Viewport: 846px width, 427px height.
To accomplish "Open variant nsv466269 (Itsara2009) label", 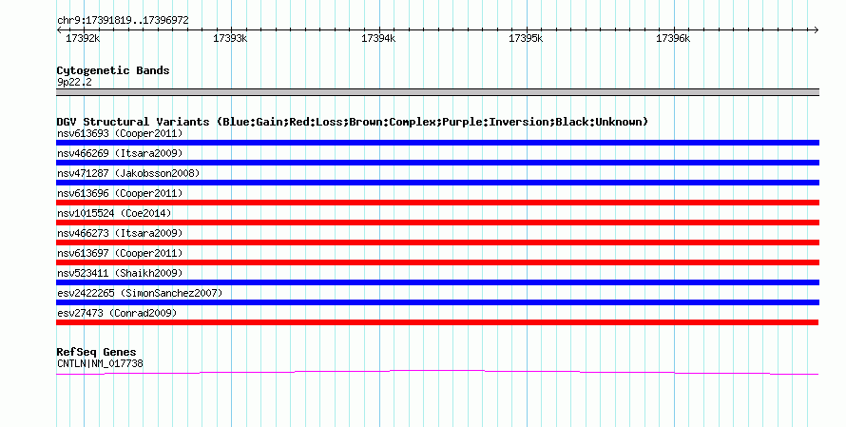I will point(120,153).
